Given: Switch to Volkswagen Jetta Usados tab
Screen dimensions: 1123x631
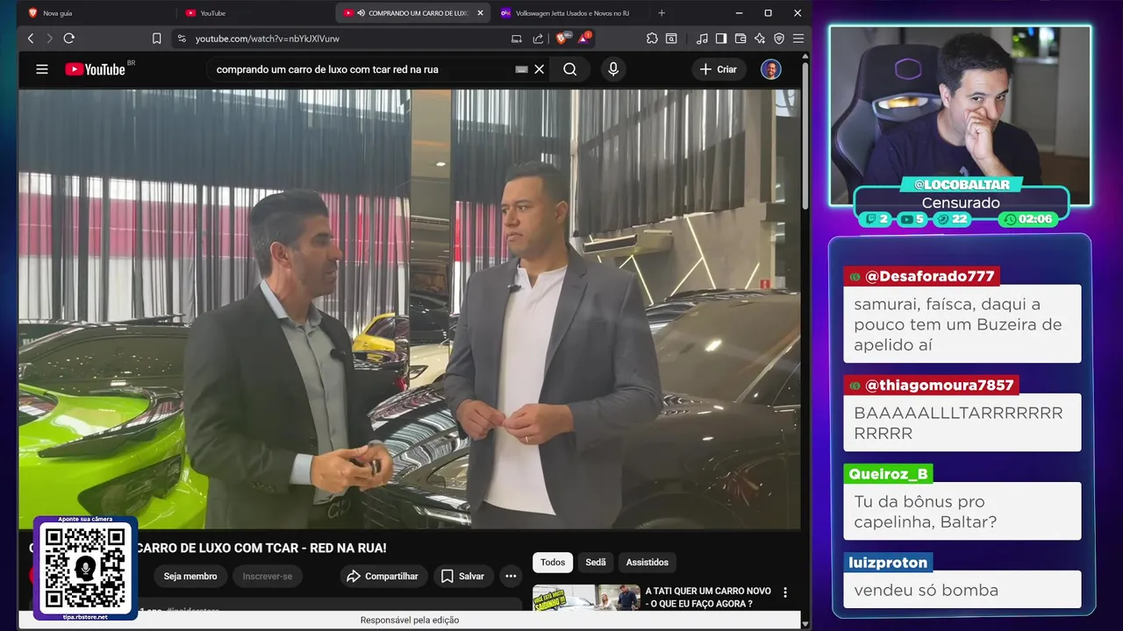Looking at the screenshot, I should point(572,13).
